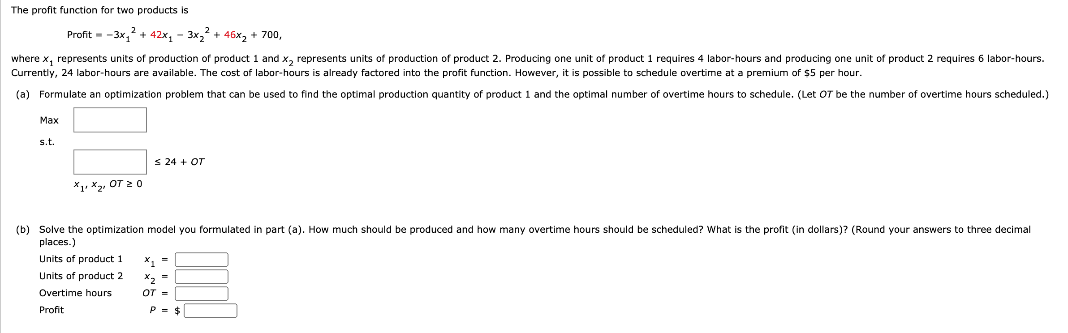Click the Profit P answer field
Image resolution: width=1068 pixels, height=333 pixels.
point(211,311)
